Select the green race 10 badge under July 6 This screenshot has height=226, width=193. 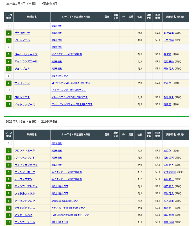(x=9, y=208)
